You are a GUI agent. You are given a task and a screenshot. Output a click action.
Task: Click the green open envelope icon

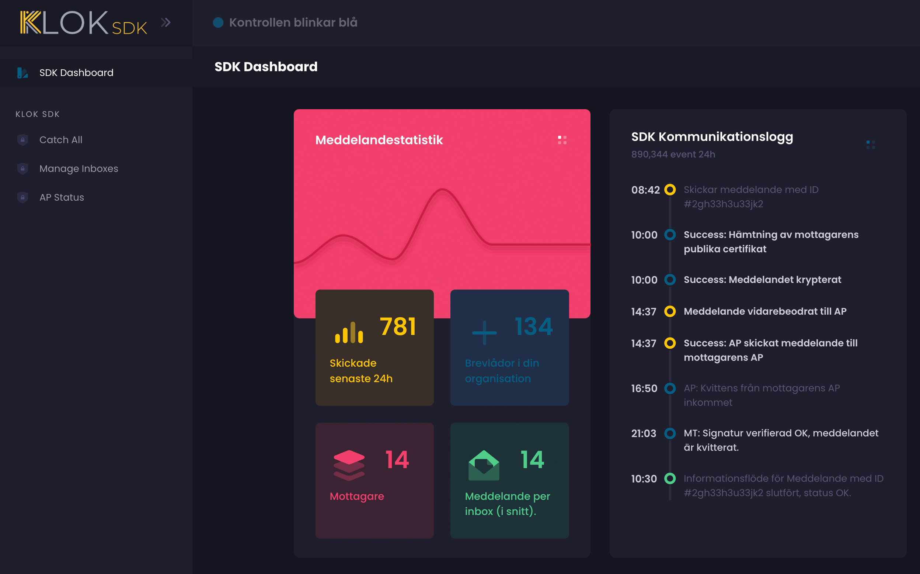click(x=484, y=465)
